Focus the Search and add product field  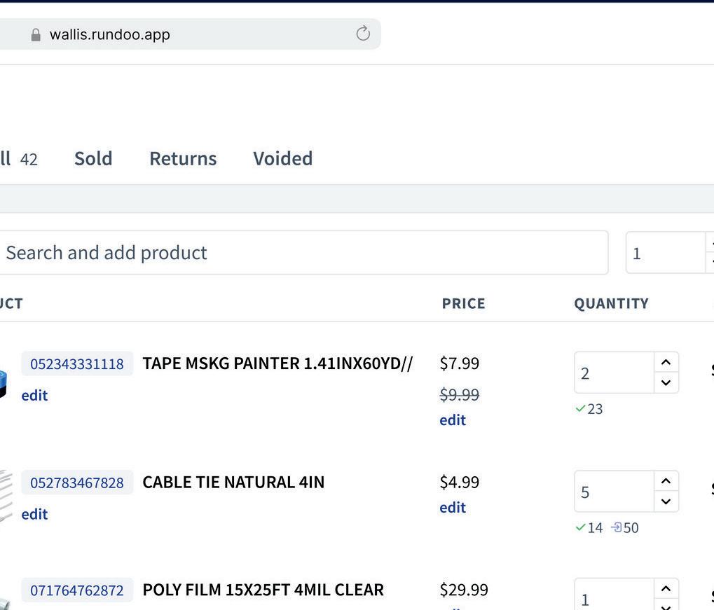coord(301,253)
